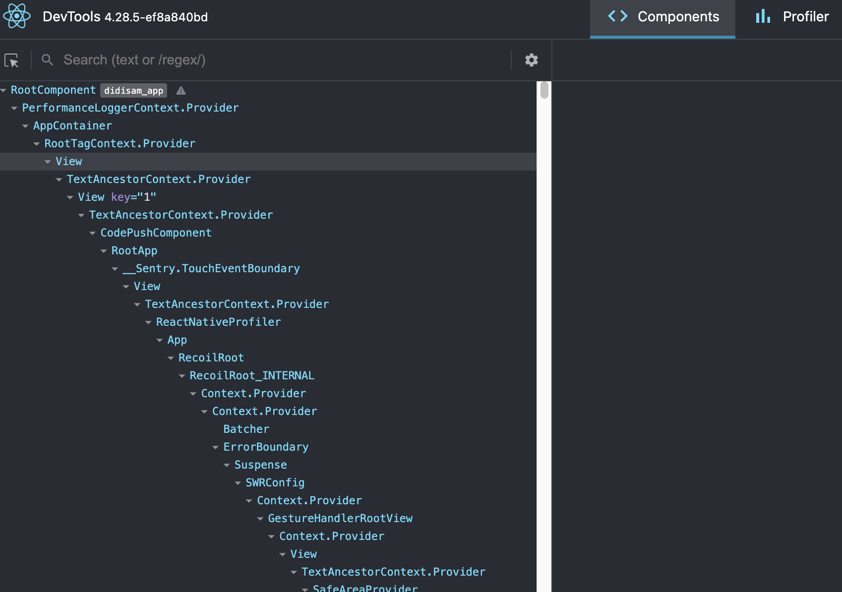Collapse the RecoilRoot node arrow
The width and height of the screenshot is (842, 592).
[x=171, y=358]
